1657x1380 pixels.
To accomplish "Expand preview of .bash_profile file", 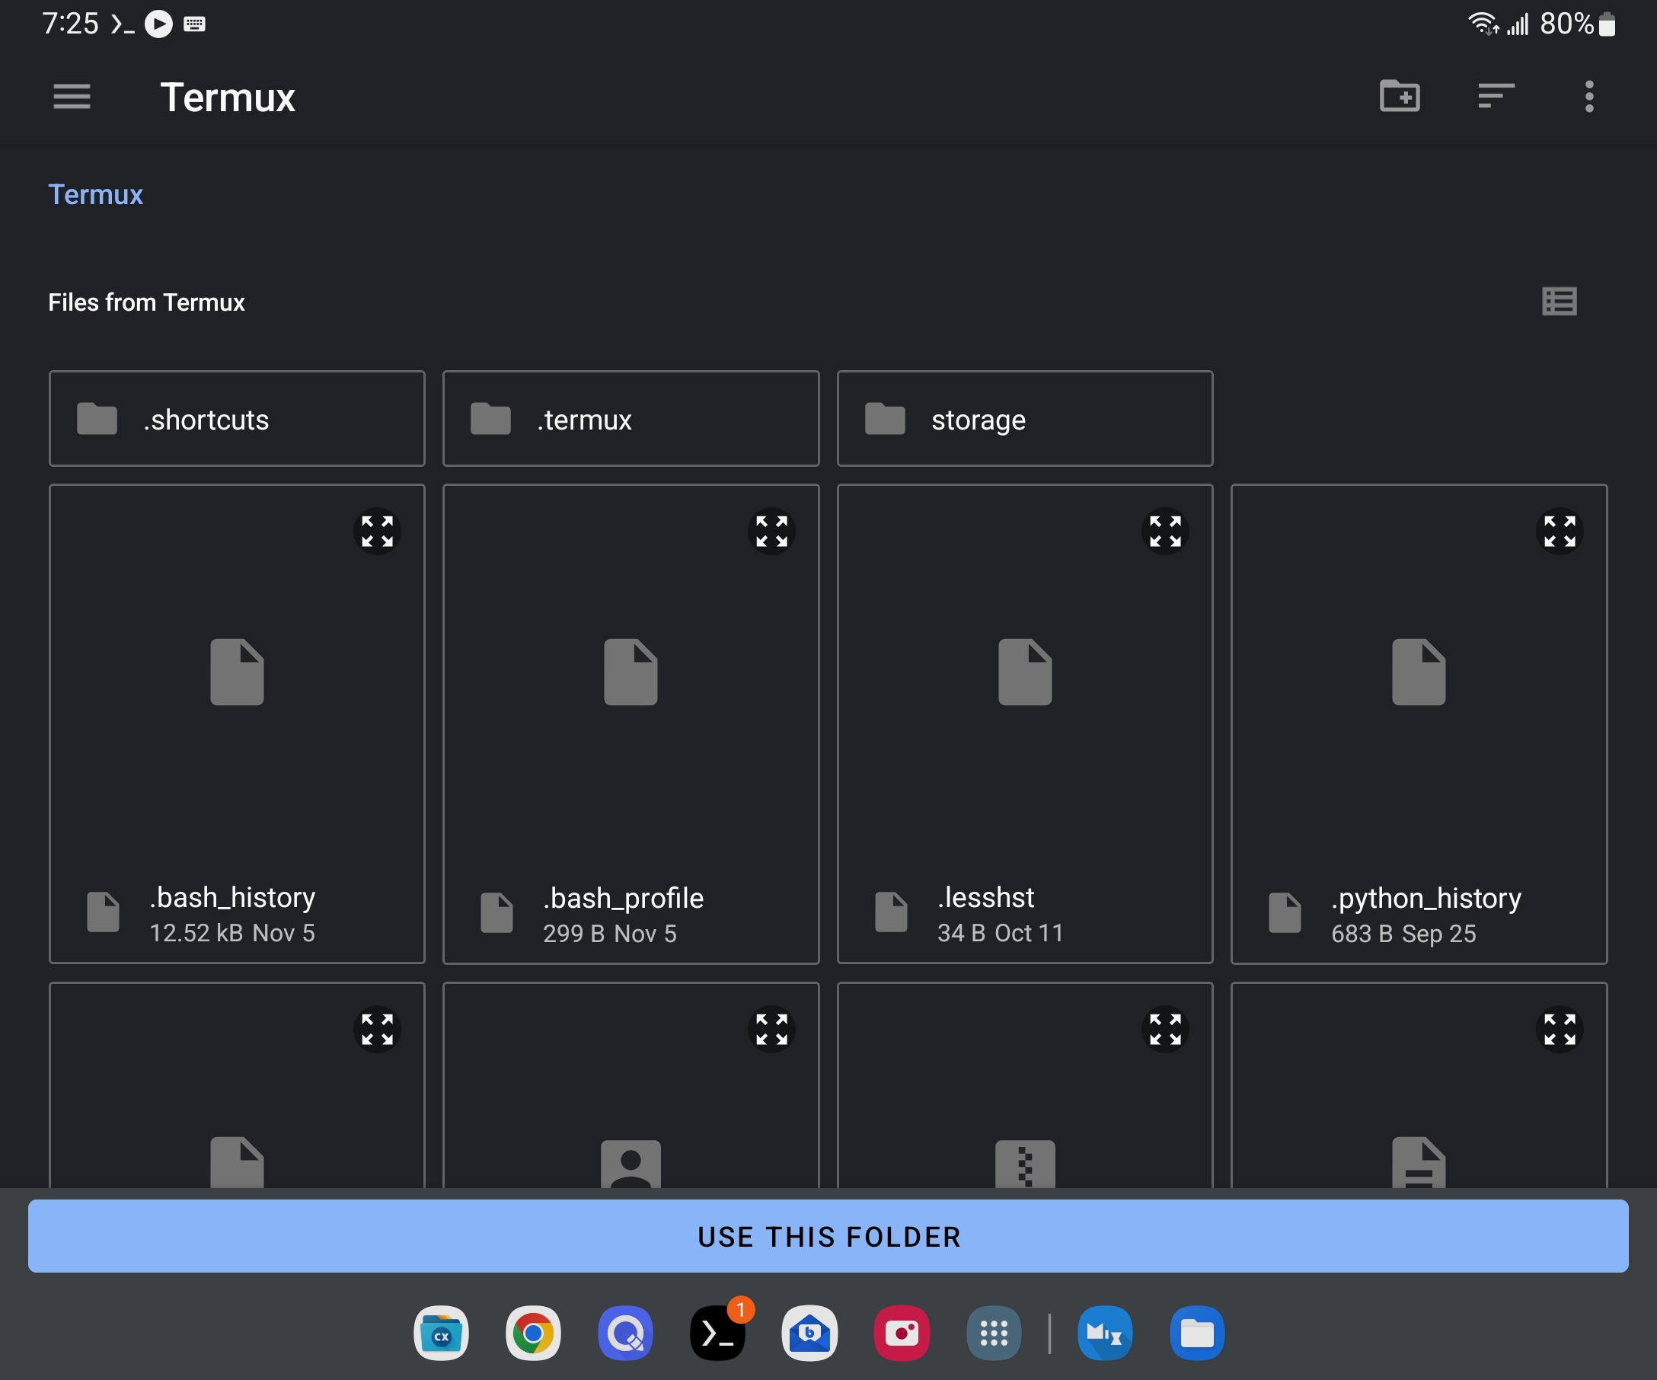I will 771,531.
